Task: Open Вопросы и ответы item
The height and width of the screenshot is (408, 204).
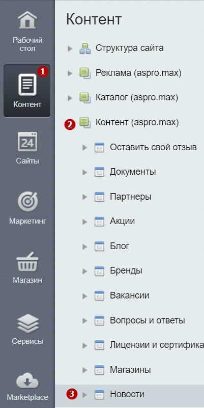Action: click(x=148, y=320)
